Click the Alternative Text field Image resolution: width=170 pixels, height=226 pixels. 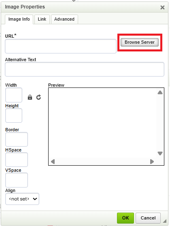point(85,69)
